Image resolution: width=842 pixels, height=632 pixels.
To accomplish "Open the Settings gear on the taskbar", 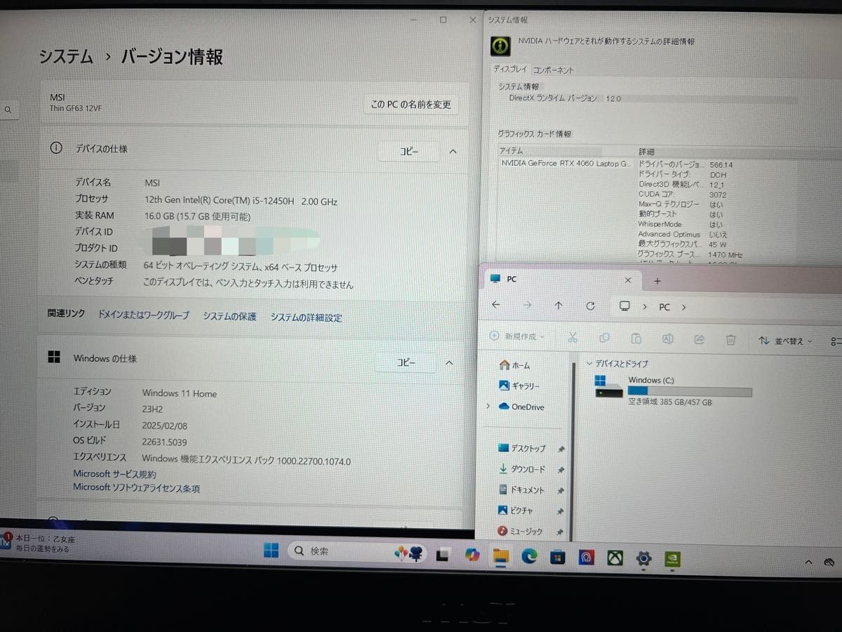I will click(x=643, y=559).
